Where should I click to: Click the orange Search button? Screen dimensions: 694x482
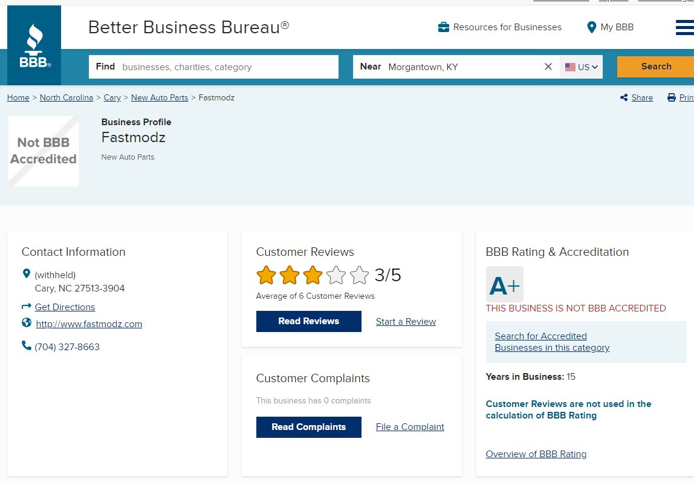[656, 67]
